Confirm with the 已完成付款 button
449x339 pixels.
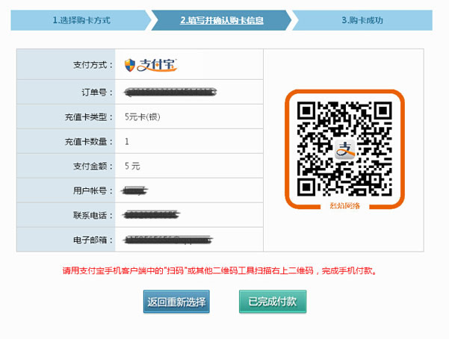[x=273, y=302]
